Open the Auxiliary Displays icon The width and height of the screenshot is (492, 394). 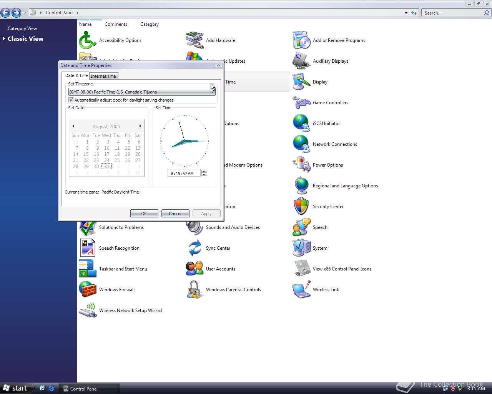tap(301, 61)
